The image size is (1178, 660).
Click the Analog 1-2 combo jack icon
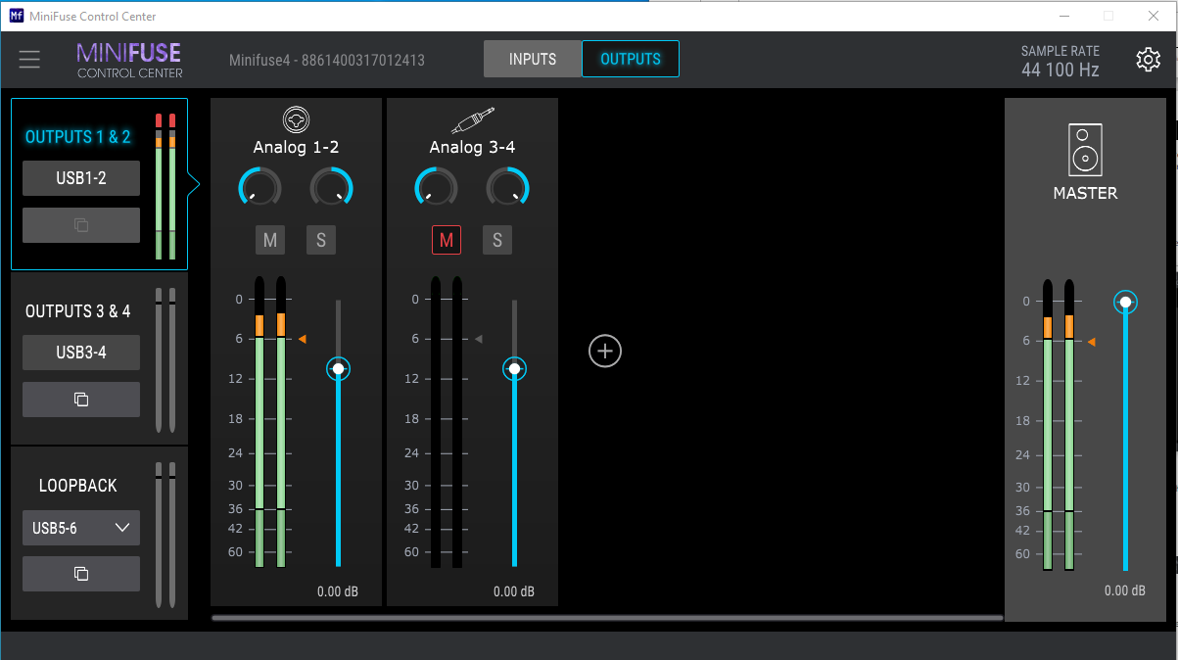tap(296, 120)
